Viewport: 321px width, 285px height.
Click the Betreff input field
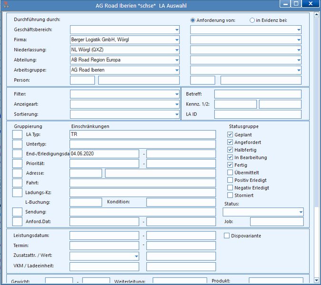tap(258, 94)
